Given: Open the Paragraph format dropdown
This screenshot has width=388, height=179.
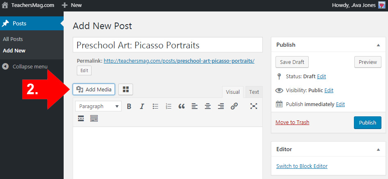Looking at the screenshot, I should point(98,106).
